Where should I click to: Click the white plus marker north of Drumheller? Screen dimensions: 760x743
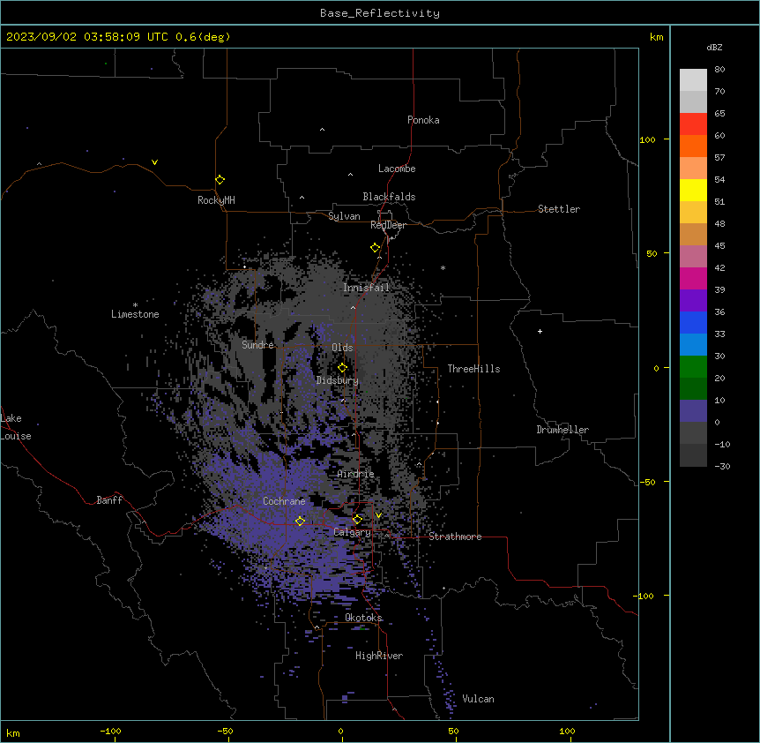click(540, 331)
